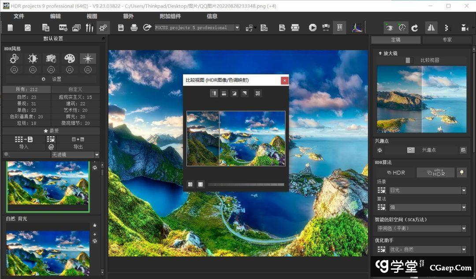Click the save disk icon in toolbar
Viewport: 476px width, 279px height.
[x=121, y=28]
